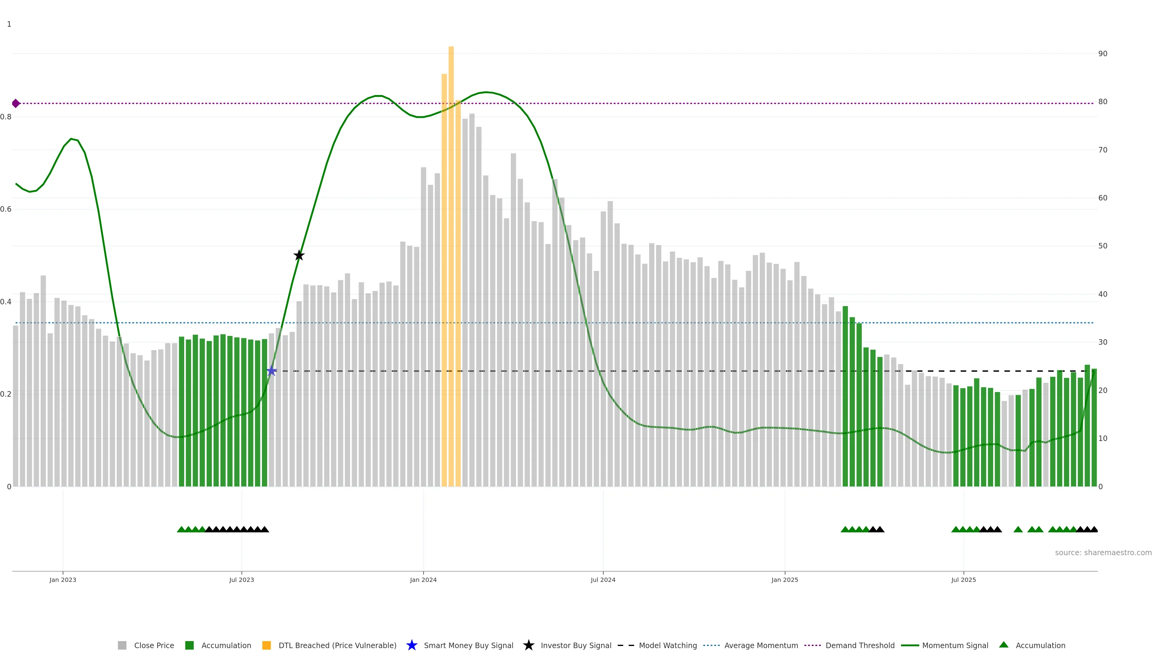1167x656 pixels.
Task: Click the Smart Money Buy Signal legend star
Action: [412, 646]
